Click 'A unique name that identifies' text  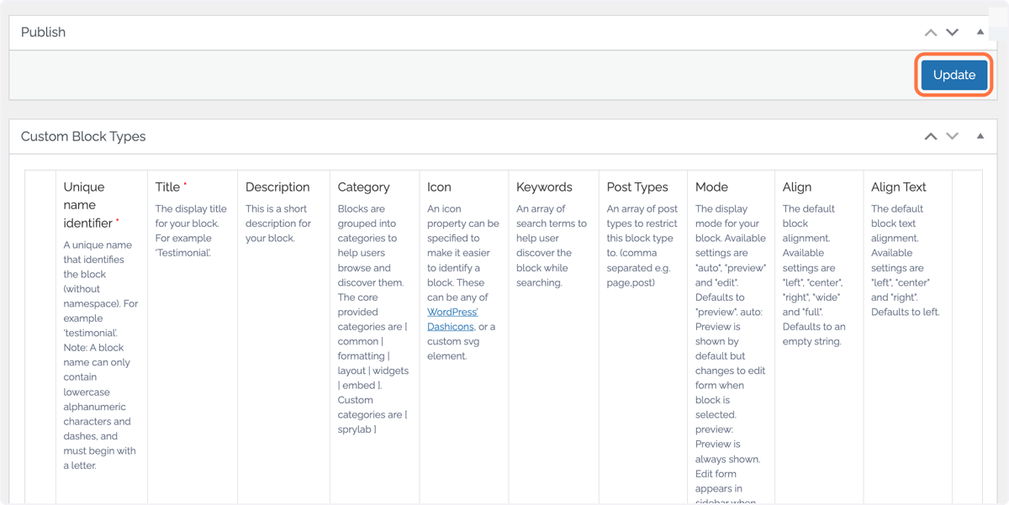click(101, 355)
